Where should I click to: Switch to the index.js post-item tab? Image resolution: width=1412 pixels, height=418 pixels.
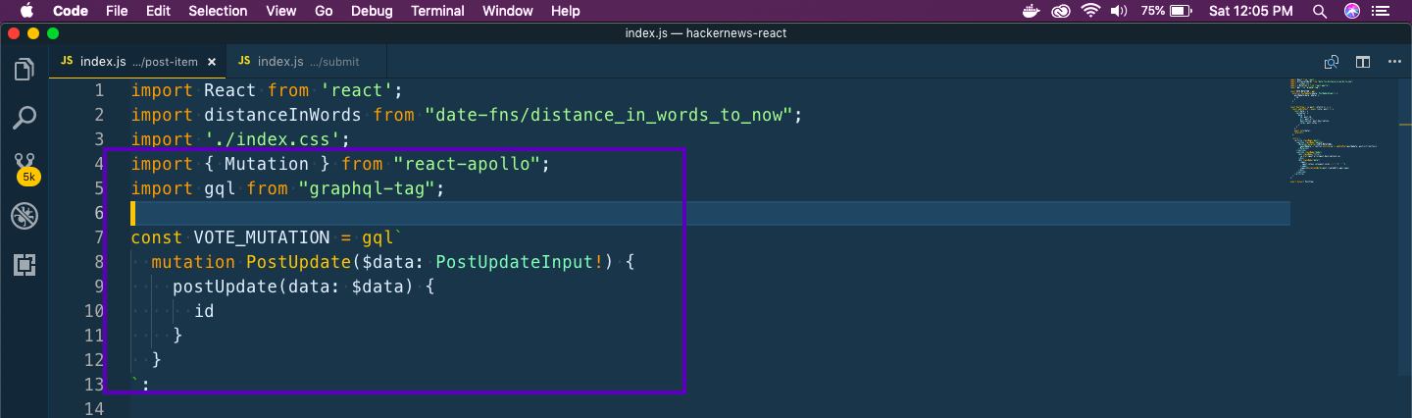[137, 61]
